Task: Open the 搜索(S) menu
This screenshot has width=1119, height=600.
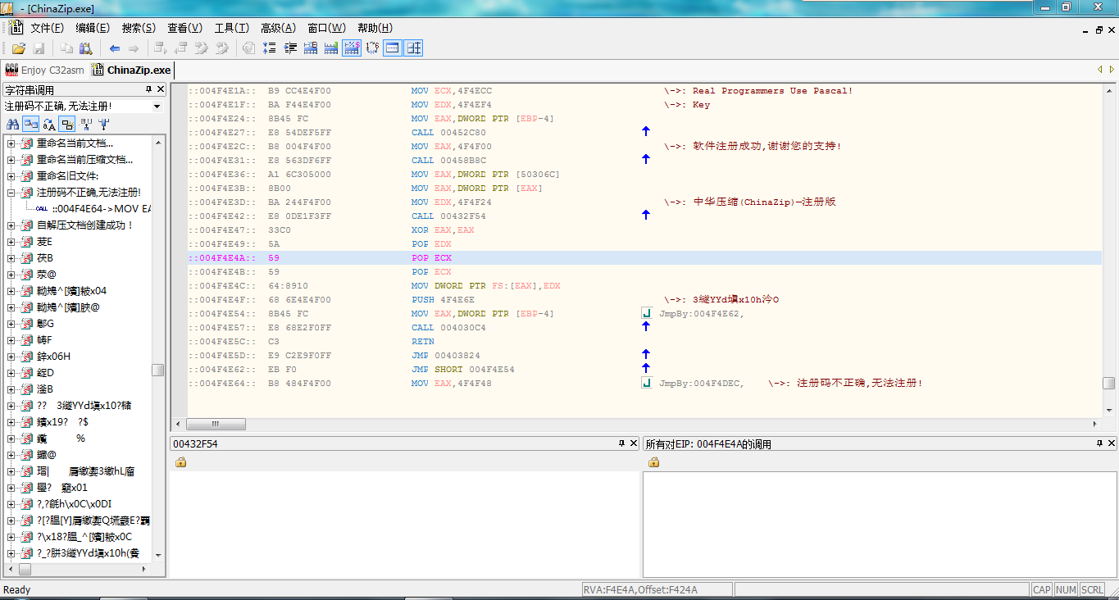Action: click(139, 28)
